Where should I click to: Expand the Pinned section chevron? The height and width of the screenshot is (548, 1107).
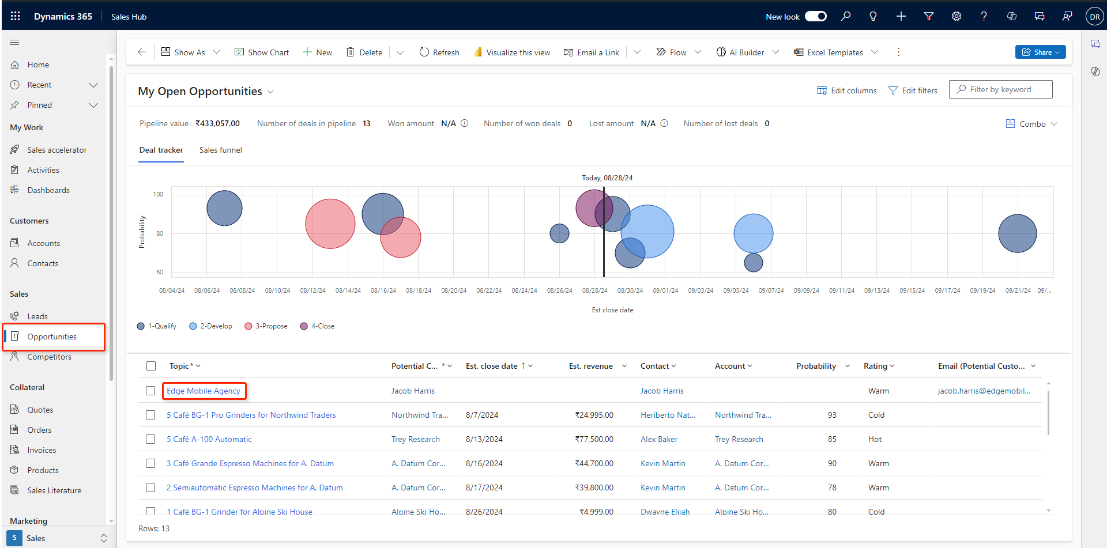point(93,105)
